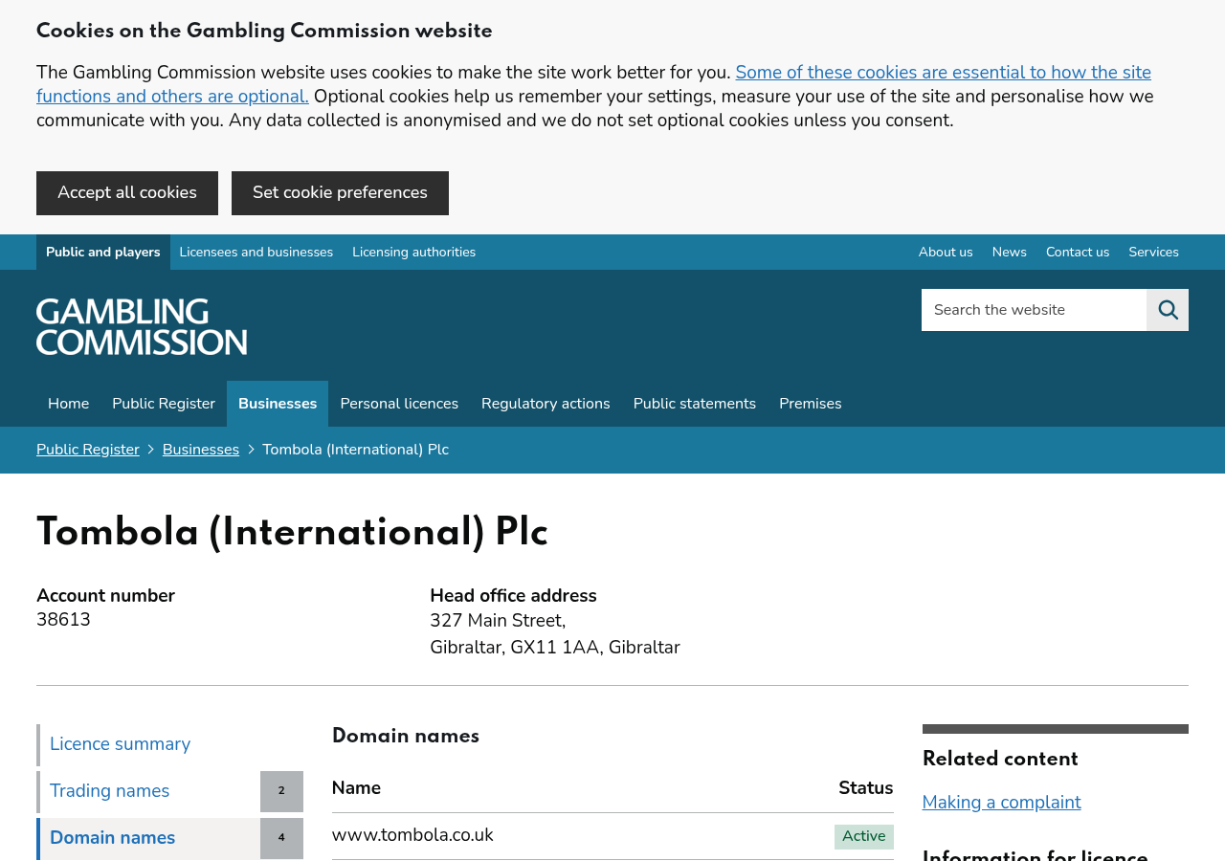Click the account number 38613
The image size is (1225, 861).
pos(63,620)
